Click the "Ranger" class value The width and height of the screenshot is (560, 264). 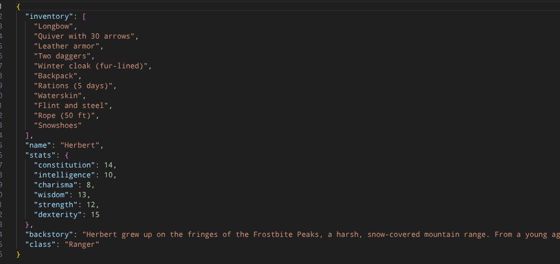[x=82, y=244]
